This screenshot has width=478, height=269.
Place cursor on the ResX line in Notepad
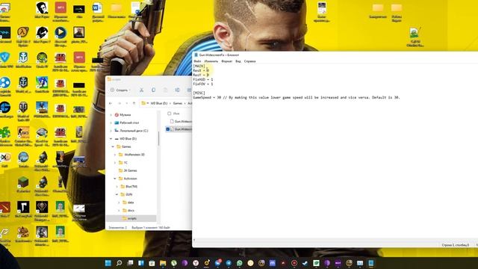click(x=201, y=70)
